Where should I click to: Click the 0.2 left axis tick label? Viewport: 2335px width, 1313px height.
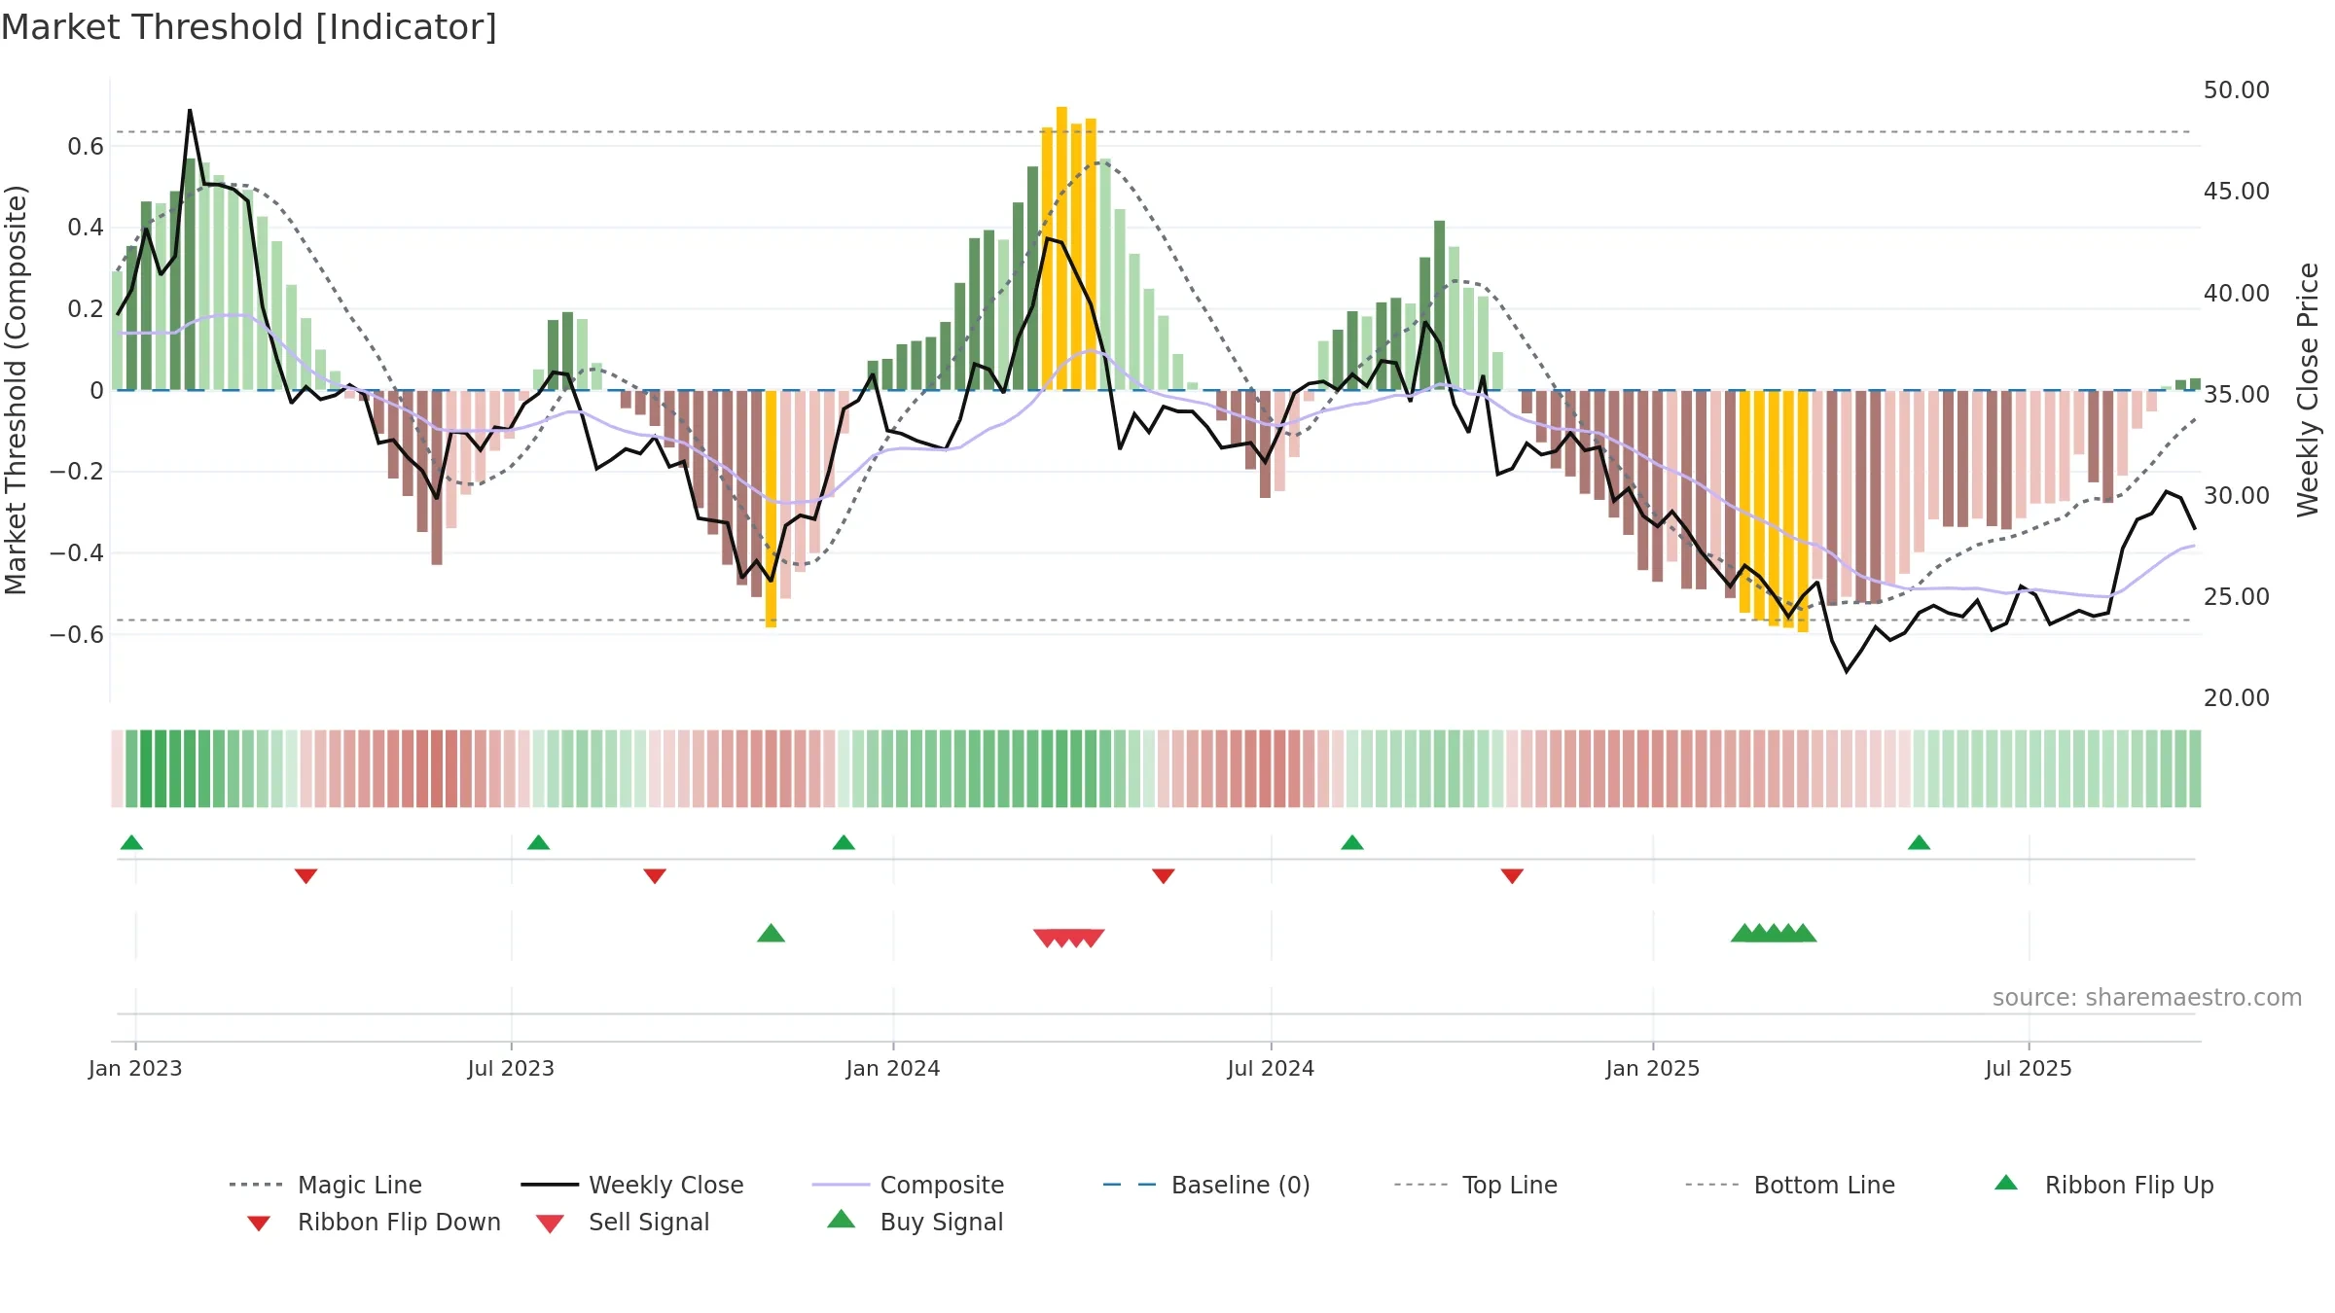[x=86, y=309]
